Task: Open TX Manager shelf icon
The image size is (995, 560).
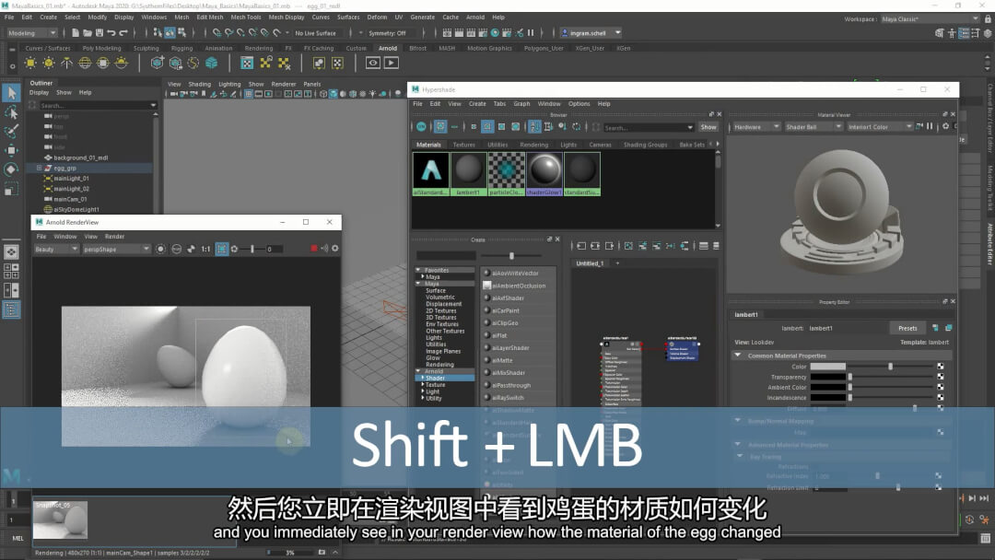Action: 247,63
